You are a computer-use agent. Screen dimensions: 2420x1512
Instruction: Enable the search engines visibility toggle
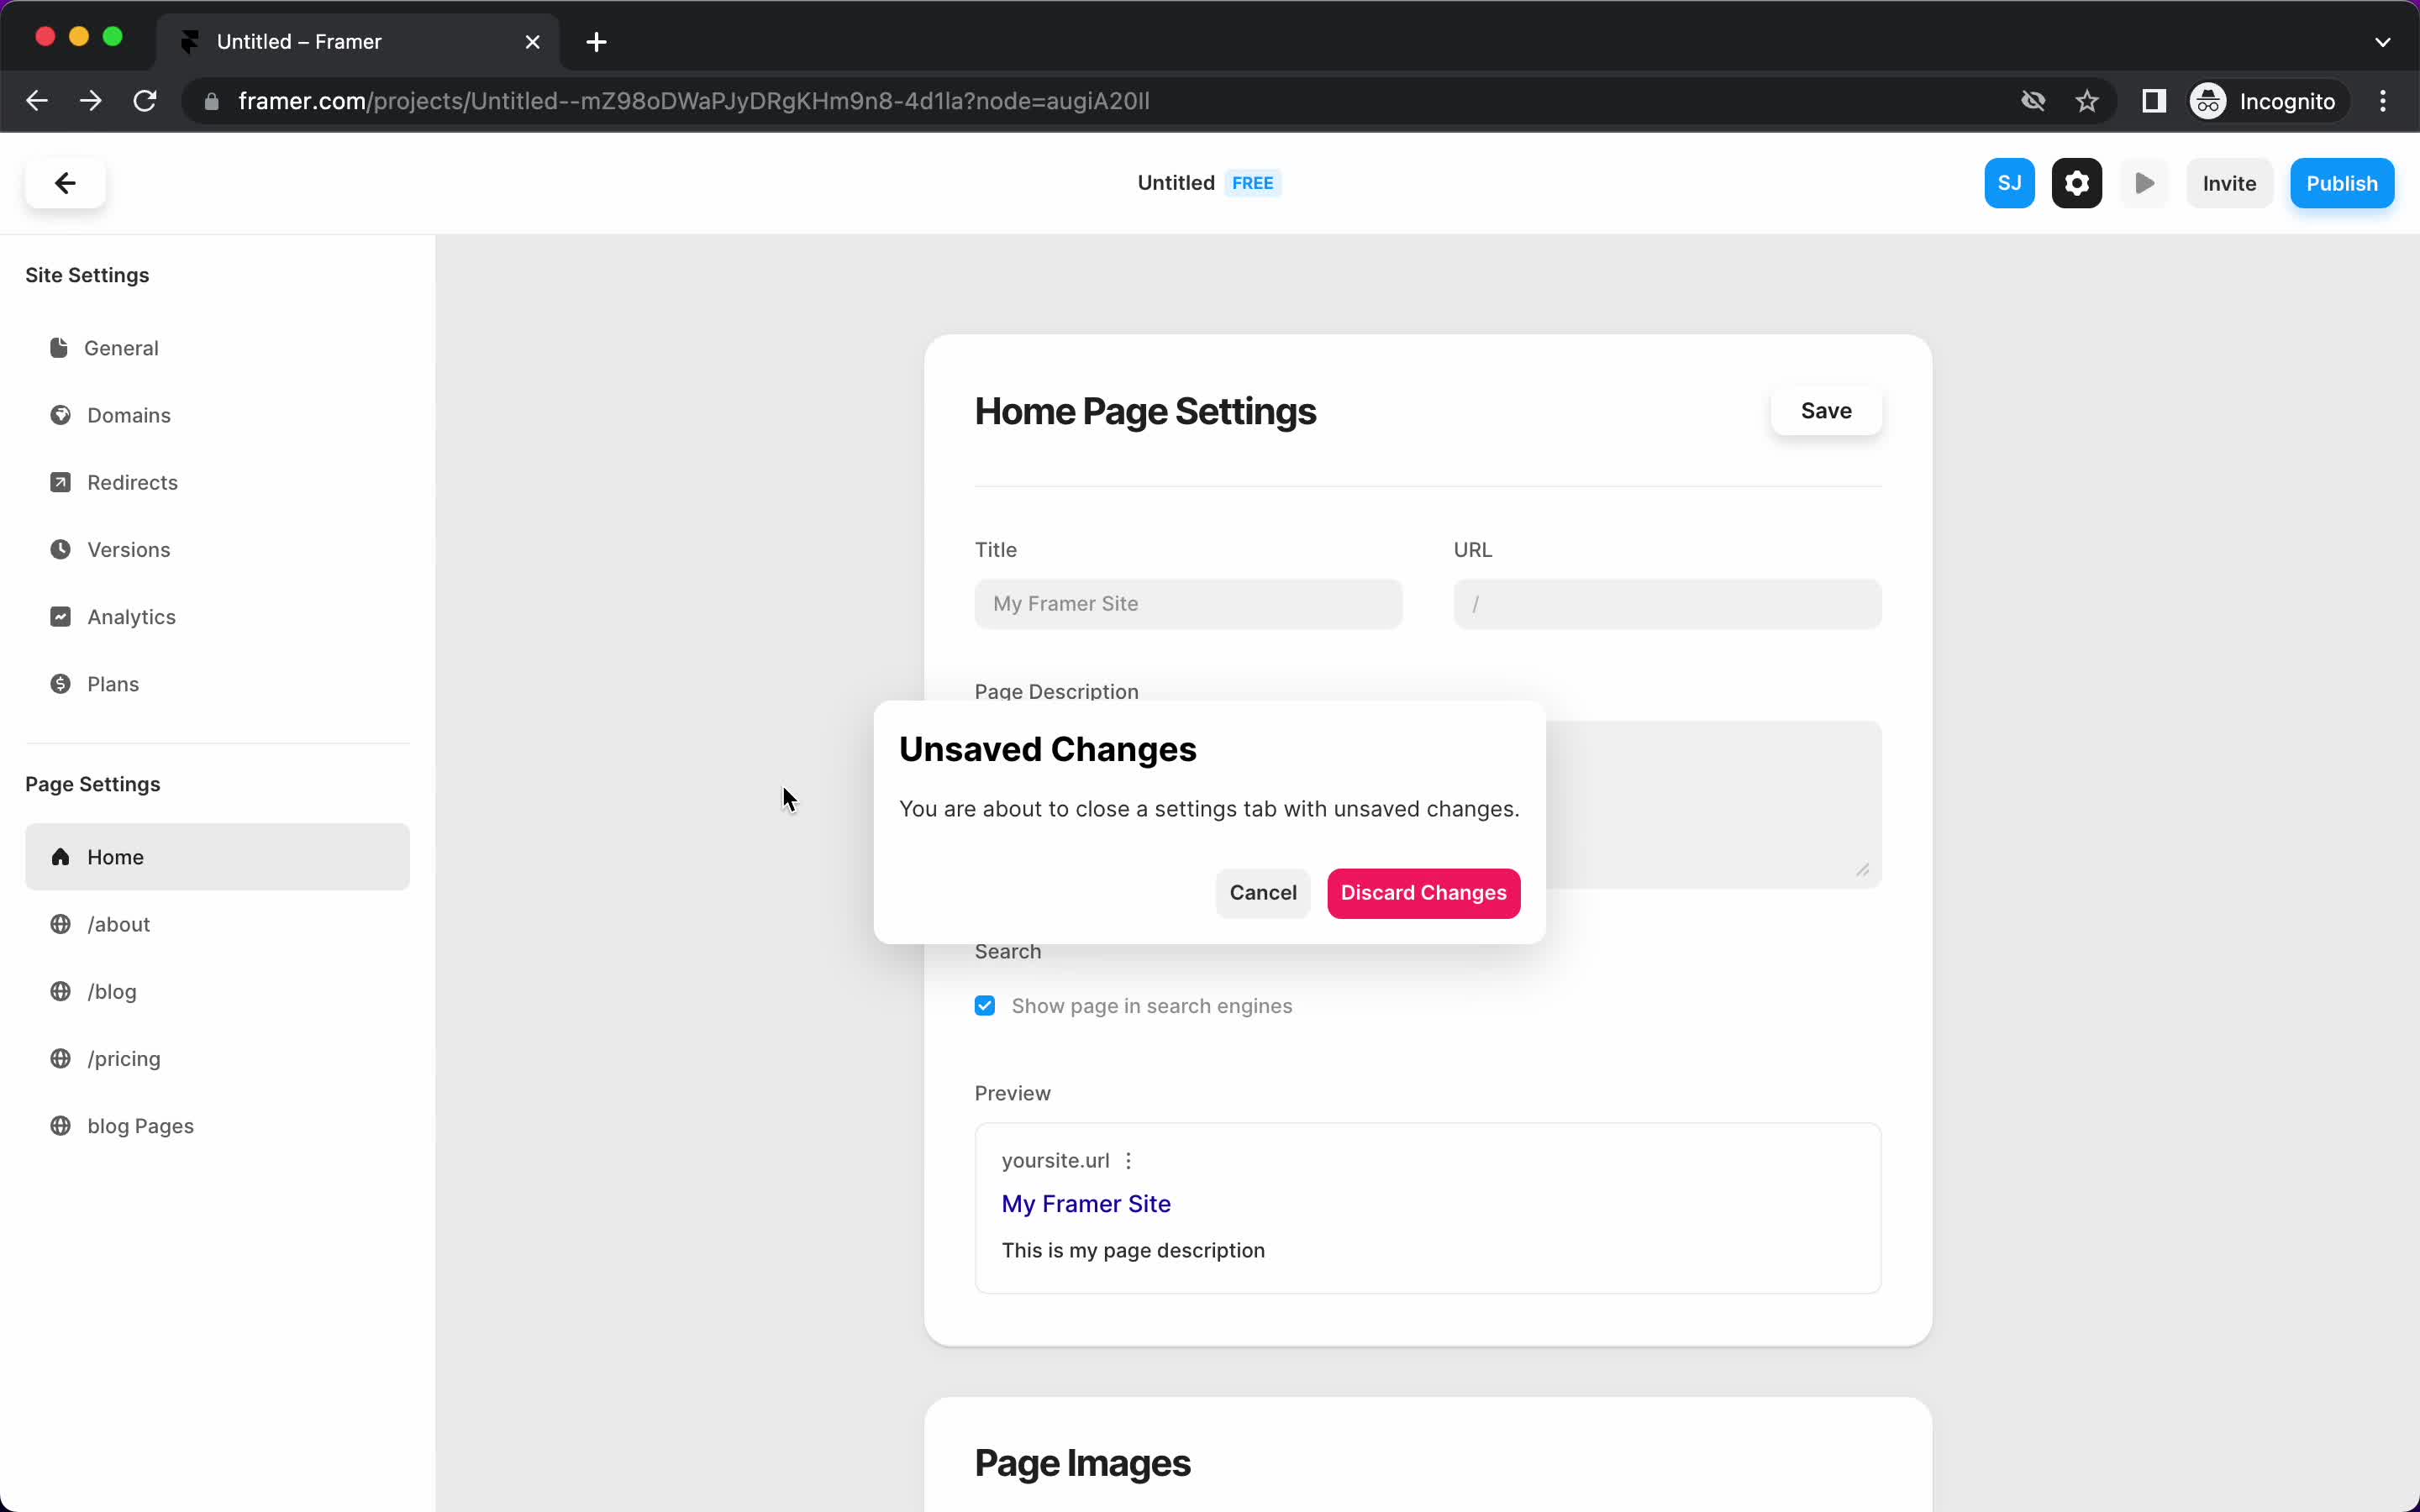[x=984, y=1005]
